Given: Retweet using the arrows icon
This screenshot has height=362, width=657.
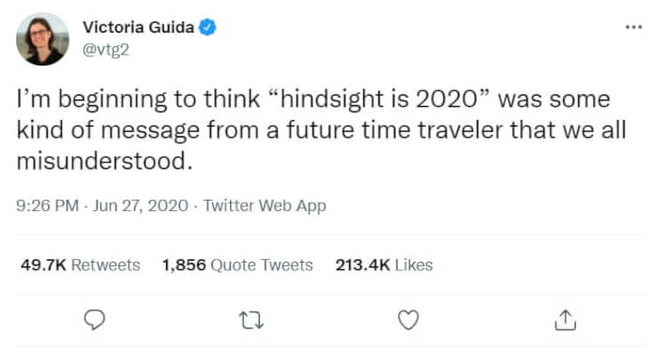Looking at the screenshot, I should pyautogui.click(x=251, y=321).
